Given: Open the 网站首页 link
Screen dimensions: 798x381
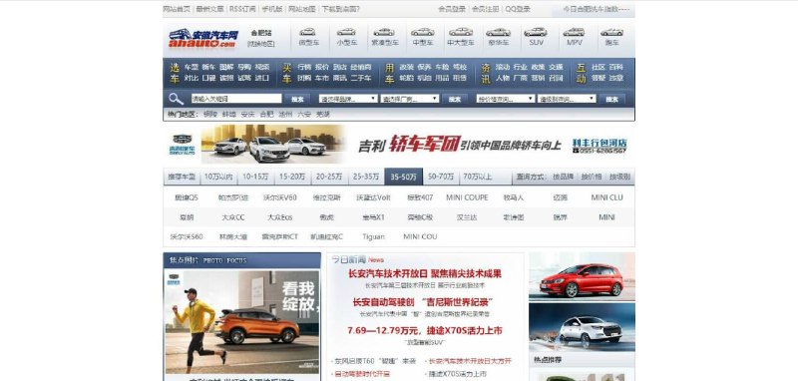Looking at the screenshot, I should [177, 9].
